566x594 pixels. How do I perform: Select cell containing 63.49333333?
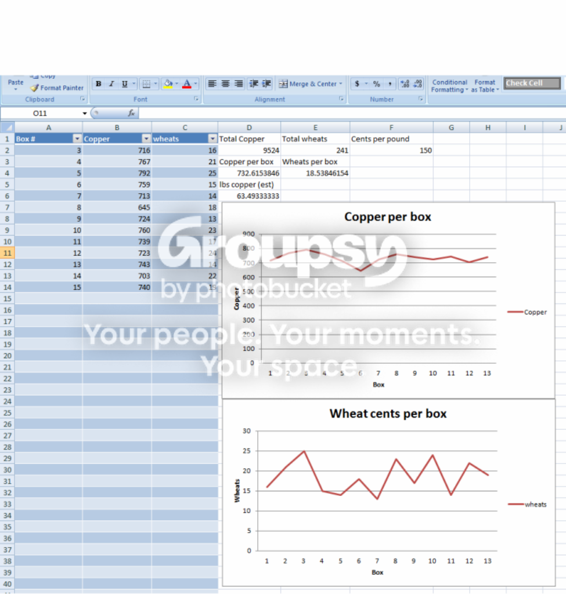pyautogui.click(x=250, y=196)
